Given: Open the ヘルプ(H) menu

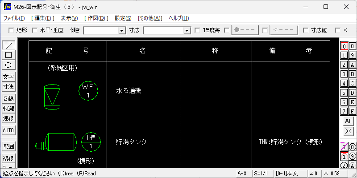Looking at the screenshot, I should tap(179, 18).
